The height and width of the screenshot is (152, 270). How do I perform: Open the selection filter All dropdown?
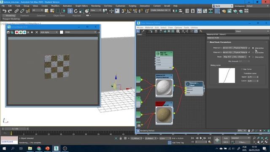point(38,10)
